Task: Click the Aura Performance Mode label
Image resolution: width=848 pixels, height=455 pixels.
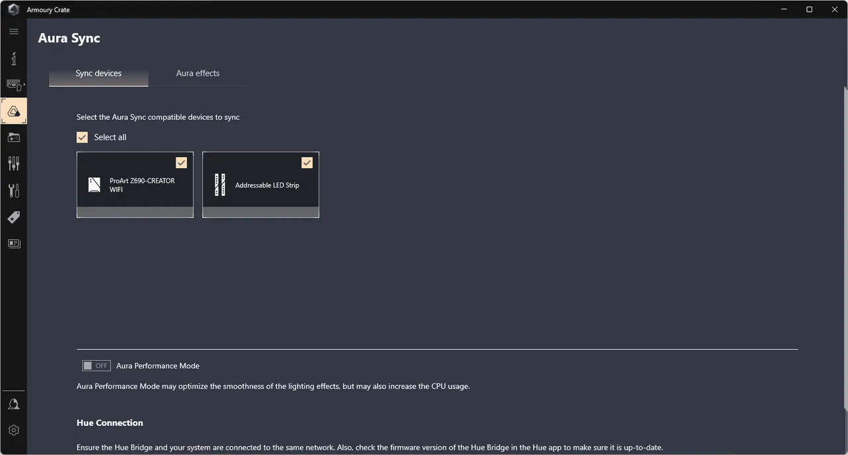Action: coord(158,366)
